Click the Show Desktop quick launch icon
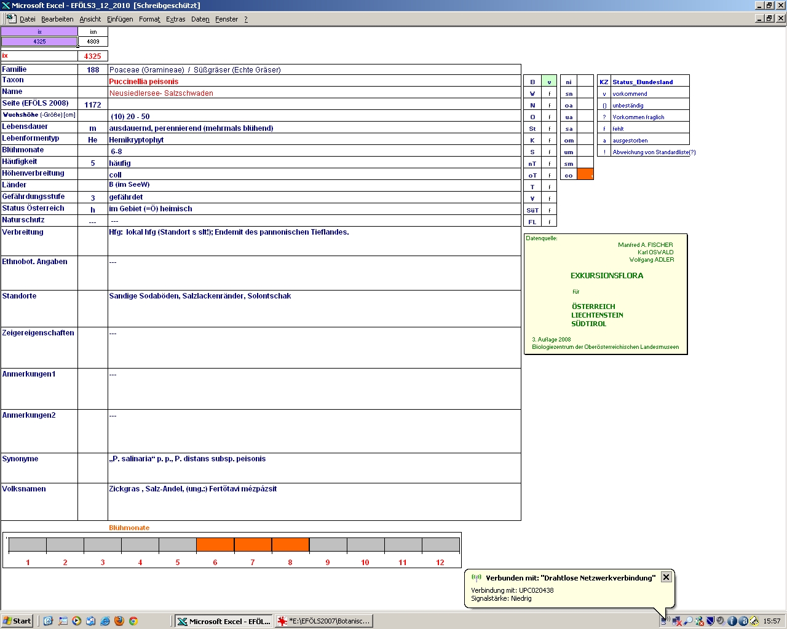 [63, 621]
